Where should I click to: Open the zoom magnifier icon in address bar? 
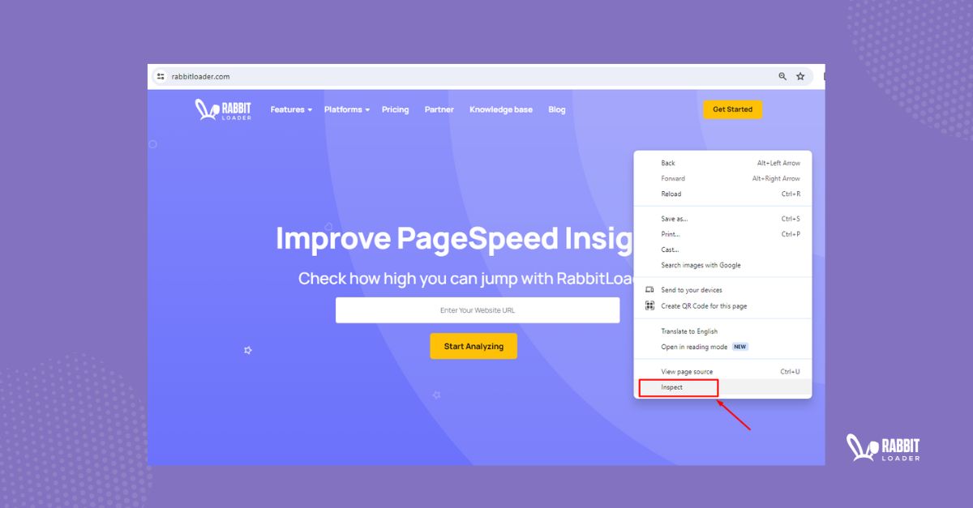pos(782,75)
